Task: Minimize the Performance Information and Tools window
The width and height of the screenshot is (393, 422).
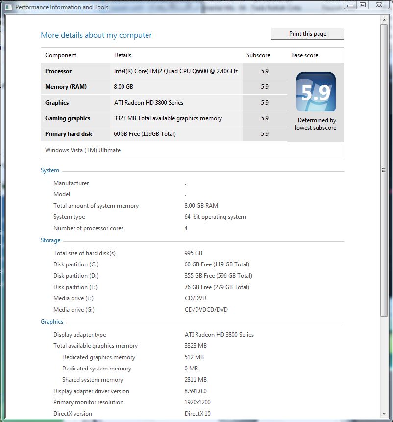Action: click(350, 5)
